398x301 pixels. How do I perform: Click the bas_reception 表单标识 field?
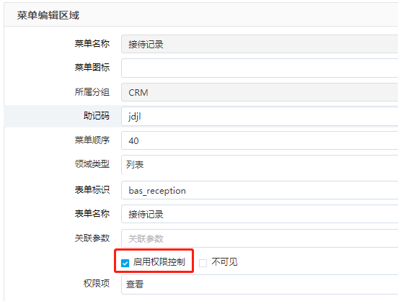[260, 190]
